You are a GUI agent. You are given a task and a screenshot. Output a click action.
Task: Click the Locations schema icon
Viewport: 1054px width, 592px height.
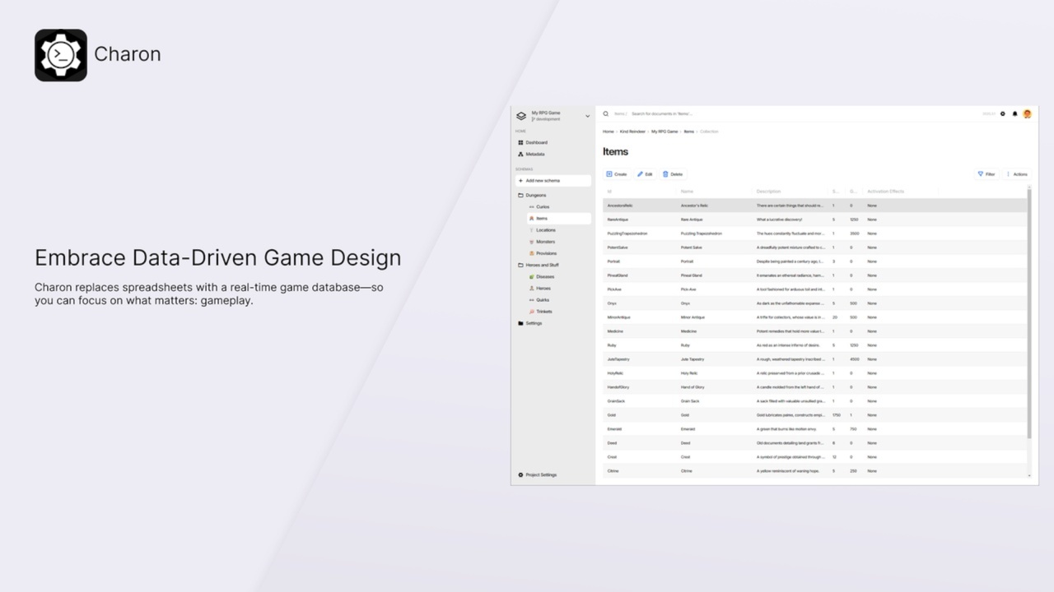531,230
